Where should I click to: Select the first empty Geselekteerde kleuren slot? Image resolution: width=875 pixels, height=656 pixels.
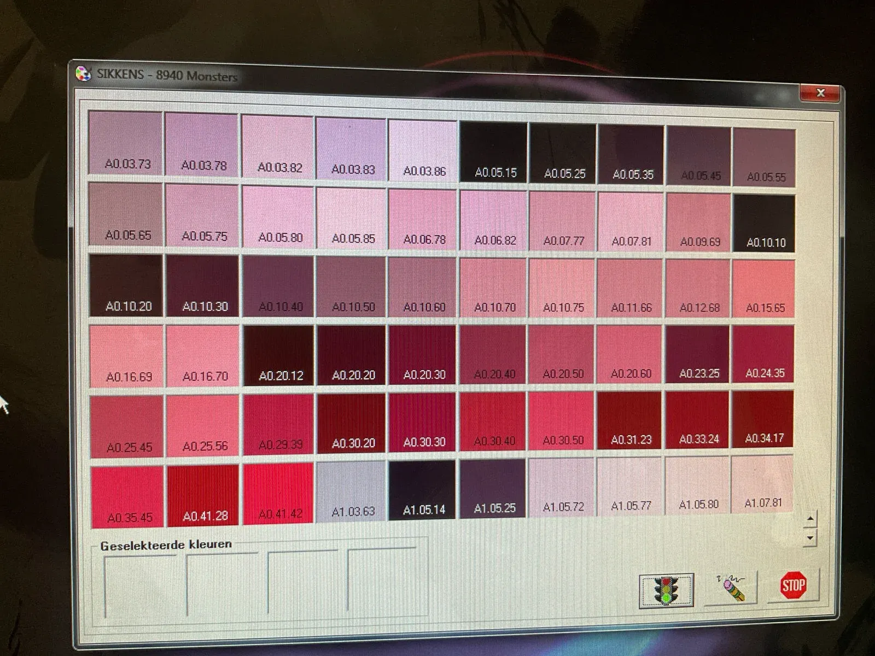point(140,587)
